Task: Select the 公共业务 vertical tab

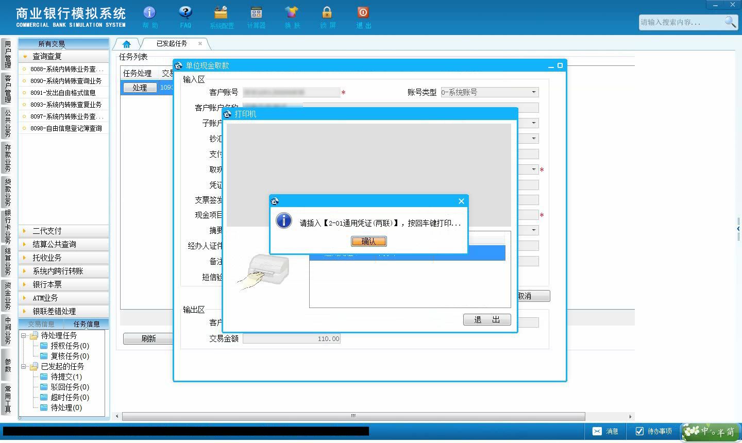Action: point(8,123)
